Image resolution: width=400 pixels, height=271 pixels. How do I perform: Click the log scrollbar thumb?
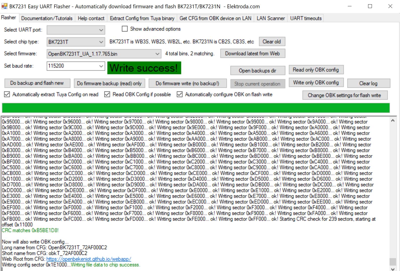[393, 262]
